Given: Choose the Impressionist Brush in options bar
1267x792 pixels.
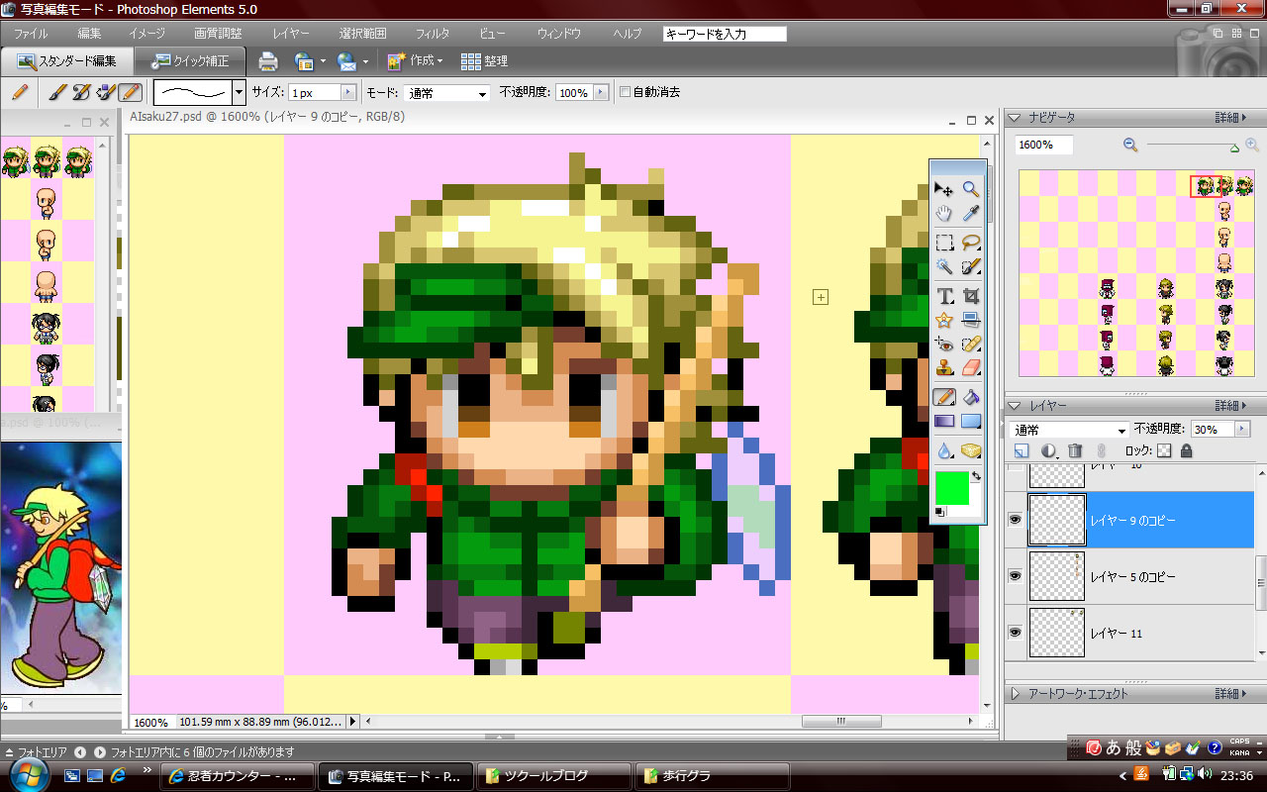Looking at the screenshot, I should pos(81,93).
